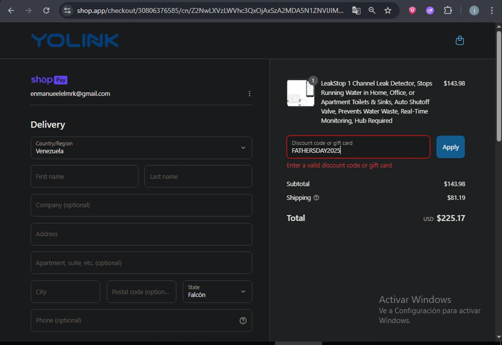Click email enmanueelelmrk@gmail.com text
The height and width of the screenshot is (345, 502).
[x=70, y=94]
